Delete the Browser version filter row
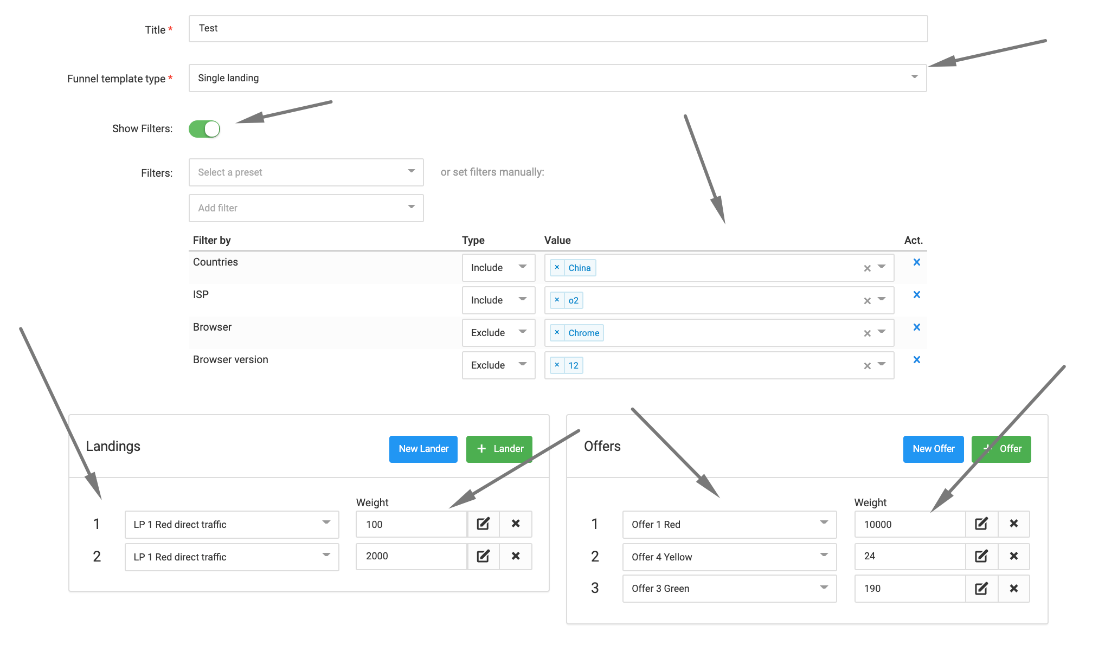 click(x=916, y=359)
